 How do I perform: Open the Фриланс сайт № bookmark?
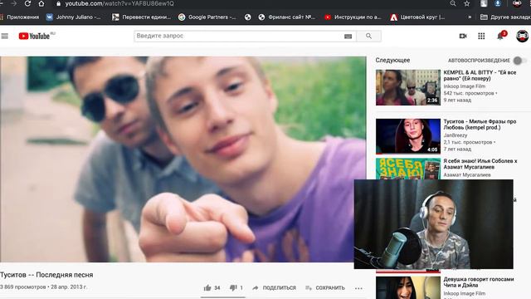287,17
